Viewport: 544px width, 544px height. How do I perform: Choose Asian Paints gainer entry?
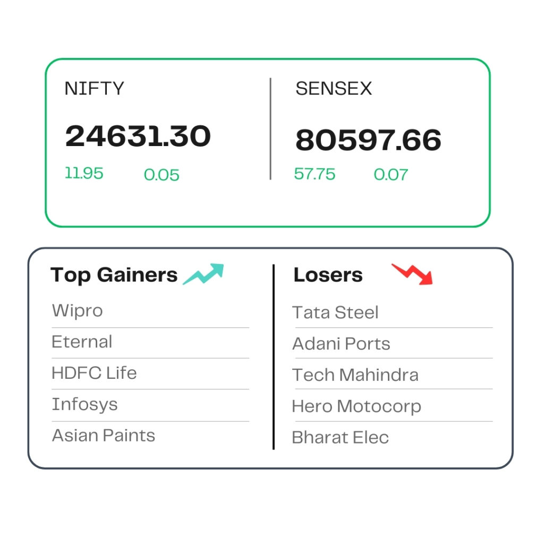104,436
